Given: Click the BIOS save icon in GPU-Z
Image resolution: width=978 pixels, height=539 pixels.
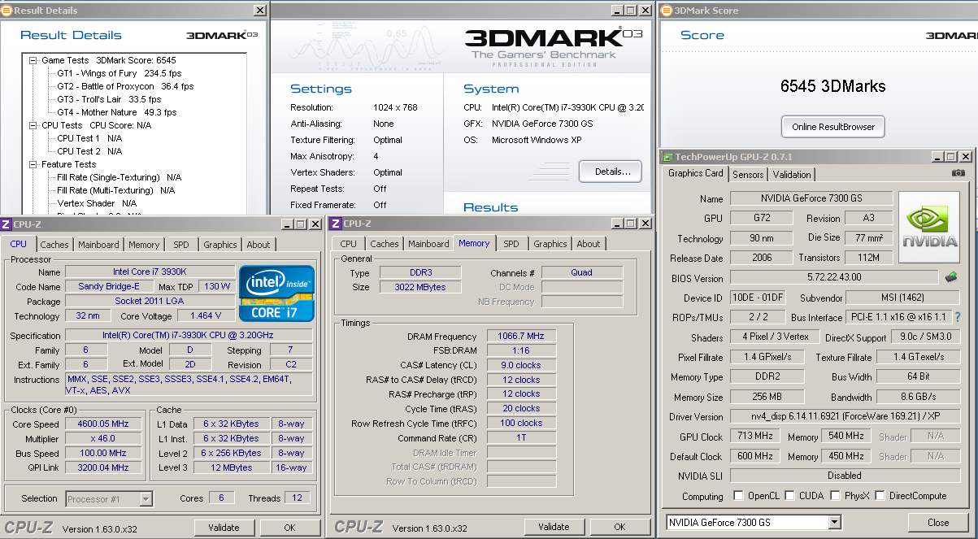Looking at the screenshot, I should 950,277.
